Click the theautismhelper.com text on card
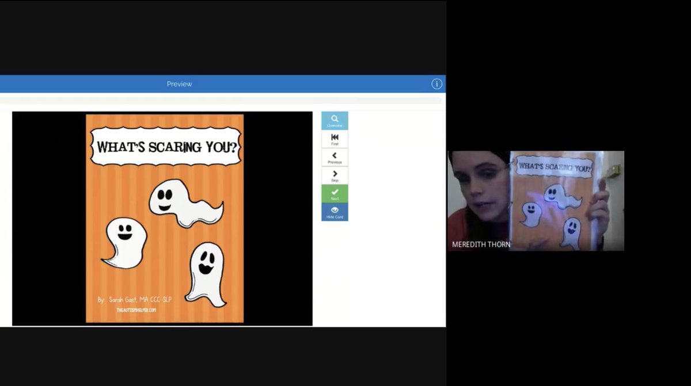The width and height of the screenshot is (691, 386). click(136, 310)
